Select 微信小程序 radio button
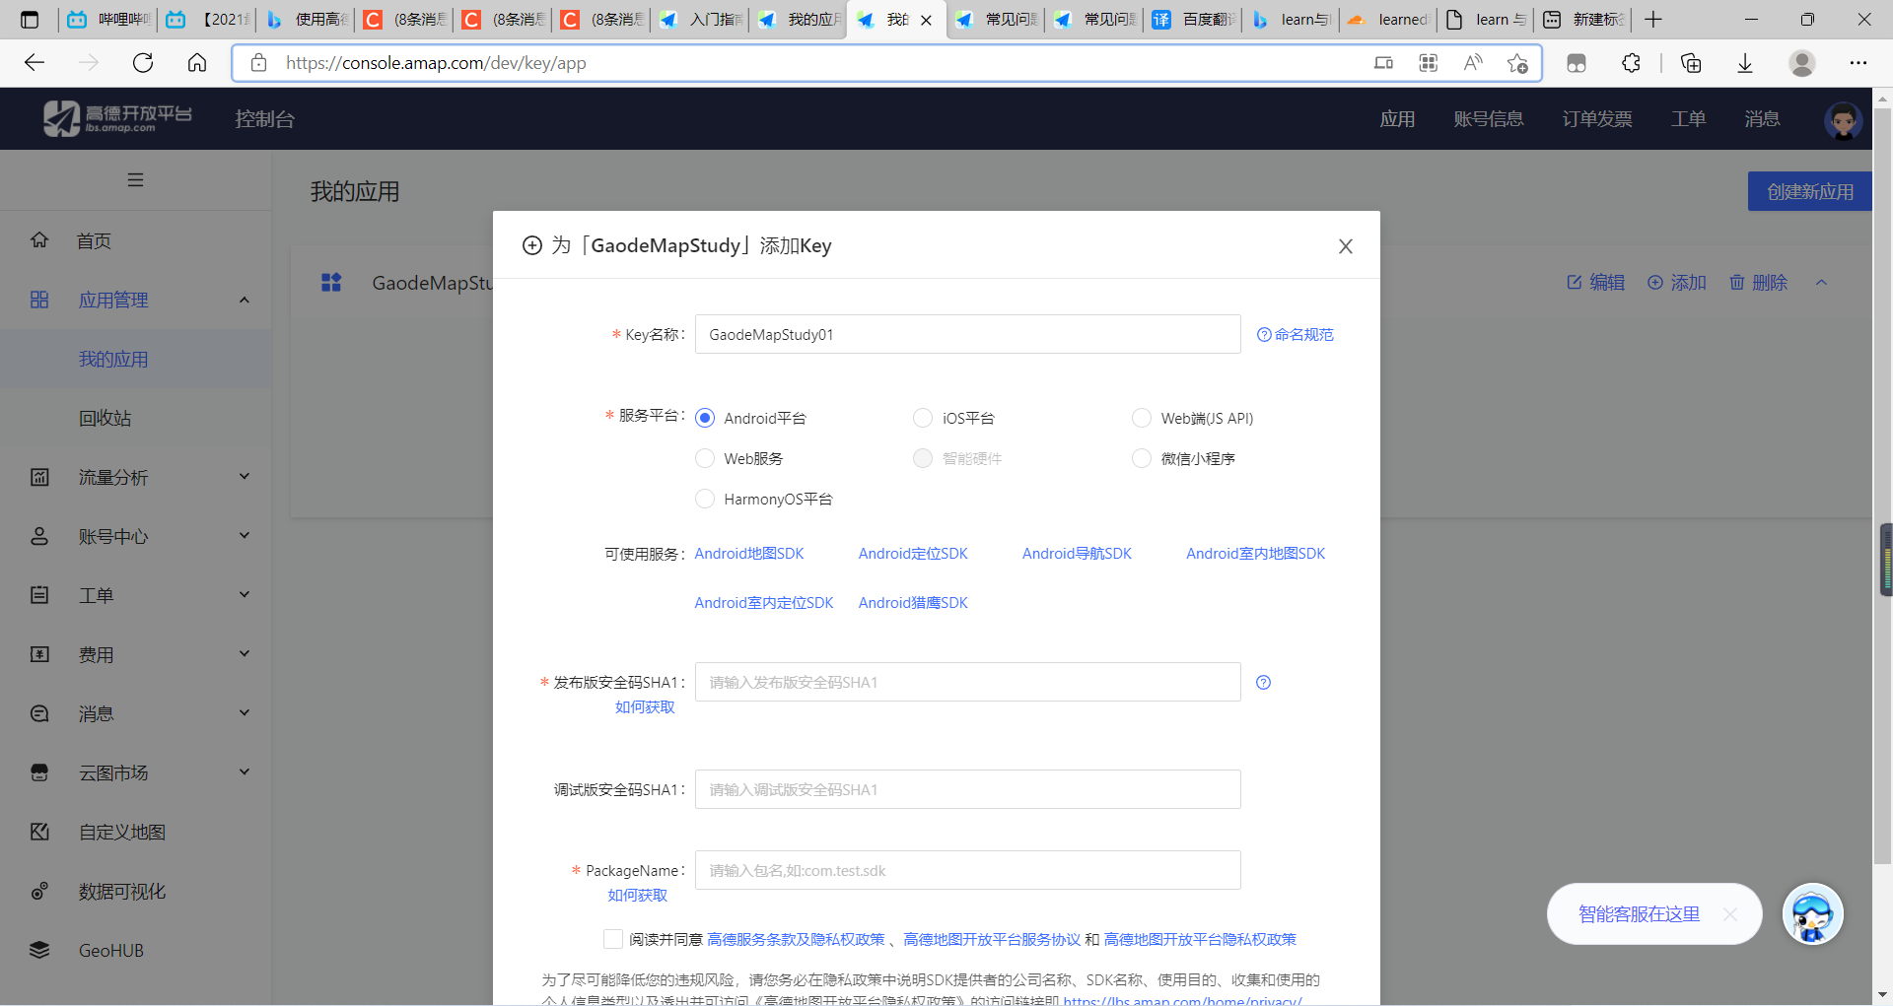 1142,458
